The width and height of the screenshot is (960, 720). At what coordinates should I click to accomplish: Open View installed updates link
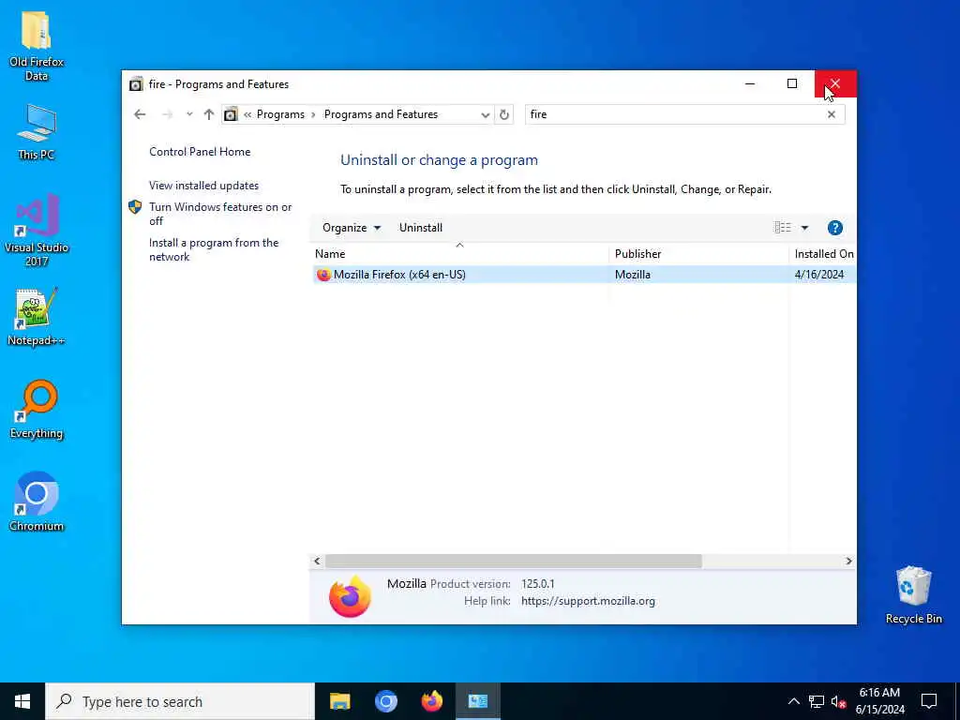203,186
